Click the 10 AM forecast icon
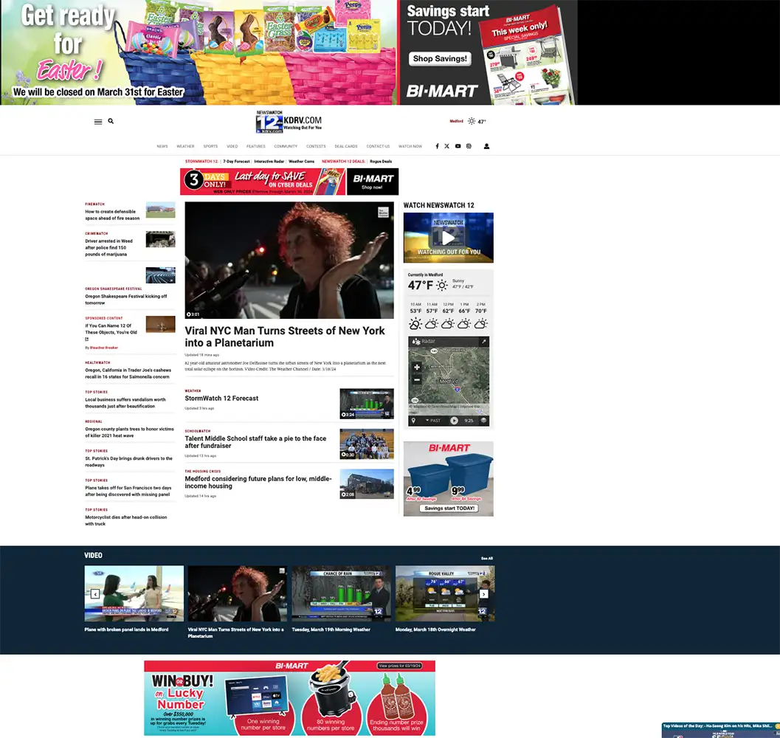This screenshot has height=738, width=780. [x=415, y=324]
